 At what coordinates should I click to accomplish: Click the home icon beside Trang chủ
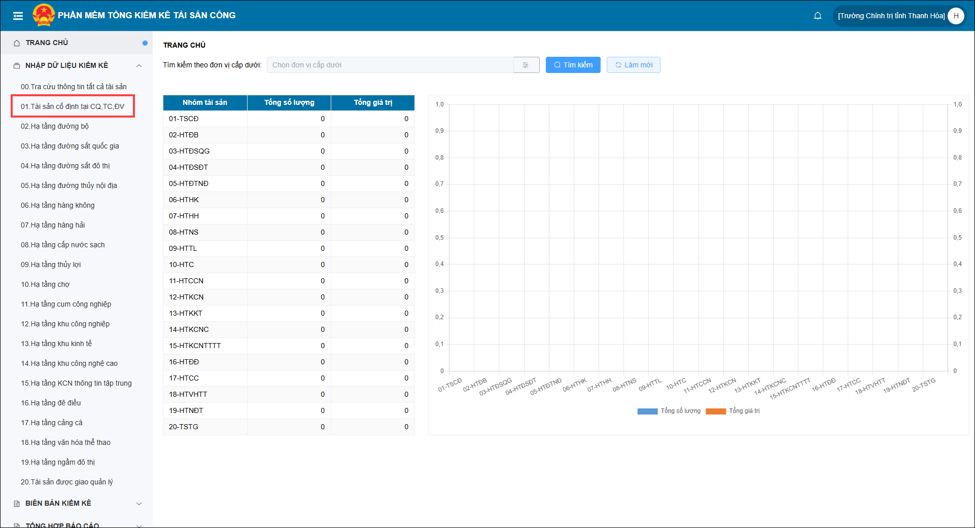point(17,43)
